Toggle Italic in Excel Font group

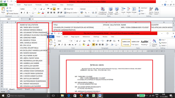pyautogui.click(x=24, y=13)
